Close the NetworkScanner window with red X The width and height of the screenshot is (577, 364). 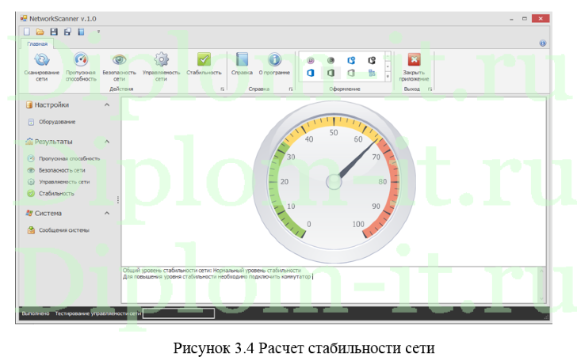tap(541, 18)
